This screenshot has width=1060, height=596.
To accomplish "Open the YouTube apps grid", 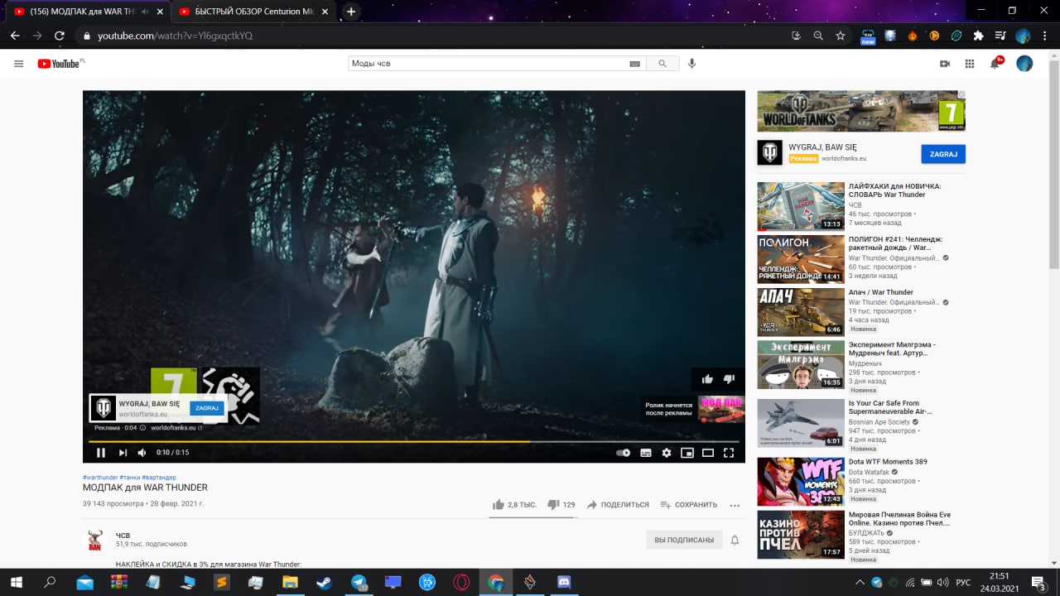I will click(970, 64).
